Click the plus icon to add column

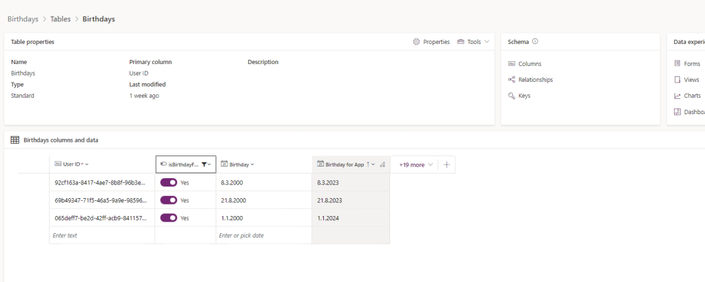(x=446, y=165)
